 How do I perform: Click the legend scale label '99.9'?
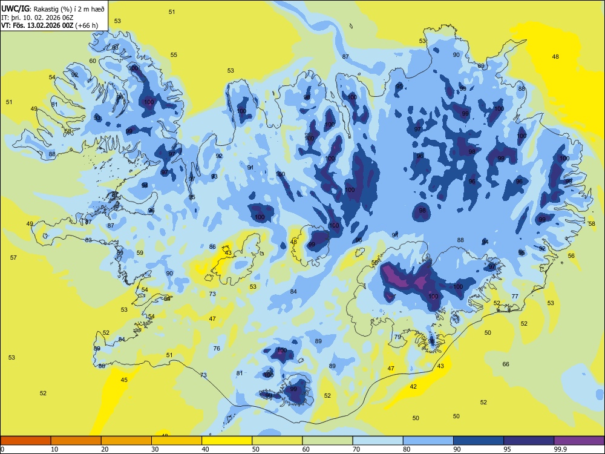coord(560,449)
